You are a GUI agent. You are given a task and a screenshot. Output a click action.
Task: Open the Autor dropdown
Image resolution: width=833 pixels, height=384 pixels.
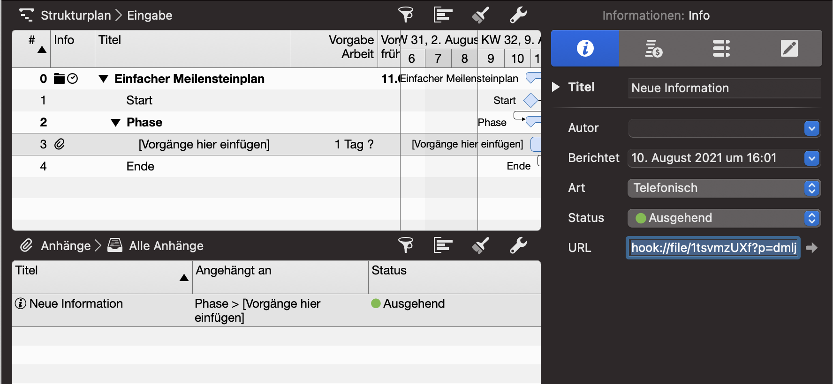[812, 128]
